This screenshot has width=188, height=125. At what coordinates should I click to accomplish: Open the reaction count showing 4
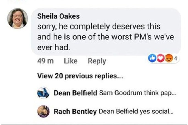tap(176, 58)
